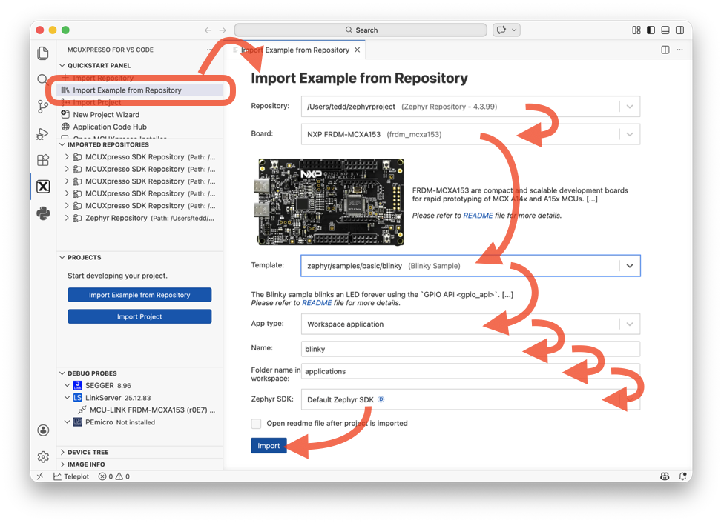Open the Blinky sample README link
724x523 pixels.
tap(317, 303)
